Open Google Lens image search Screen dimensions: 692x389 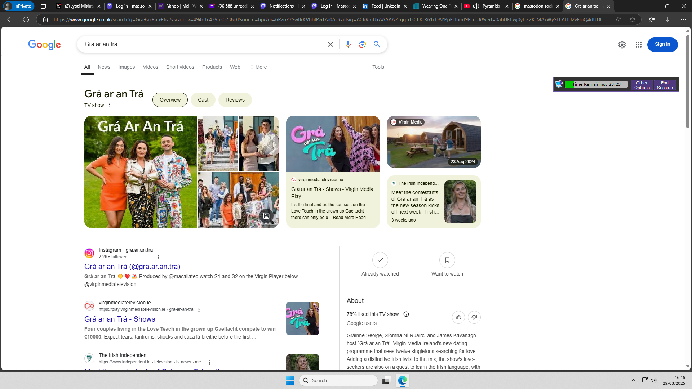(362, 44)
